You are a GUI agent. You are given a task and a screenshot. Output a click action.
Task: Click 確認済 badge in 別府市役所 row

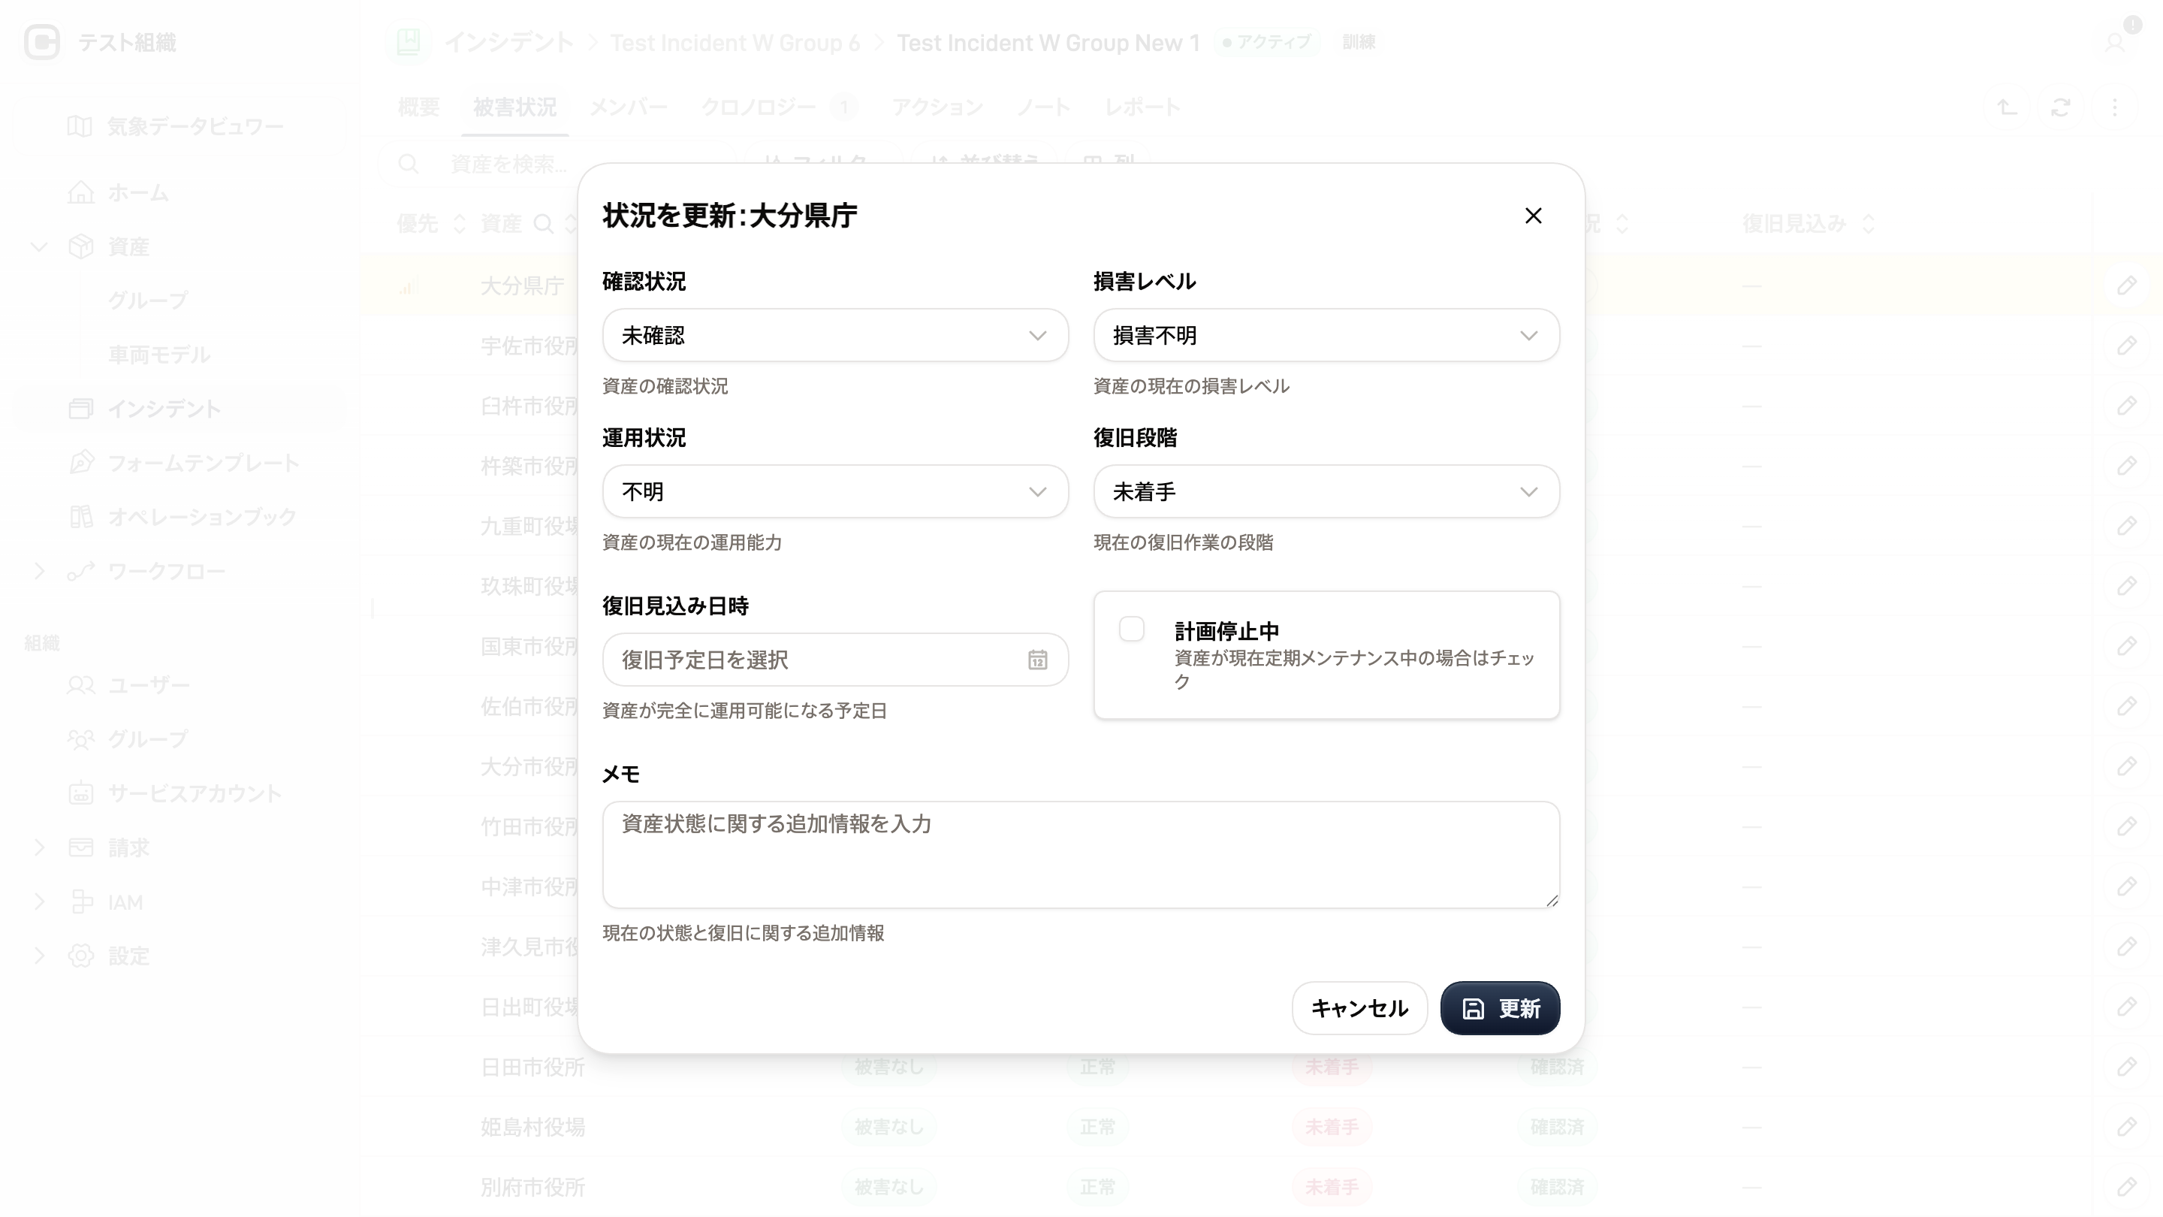1557,1188
